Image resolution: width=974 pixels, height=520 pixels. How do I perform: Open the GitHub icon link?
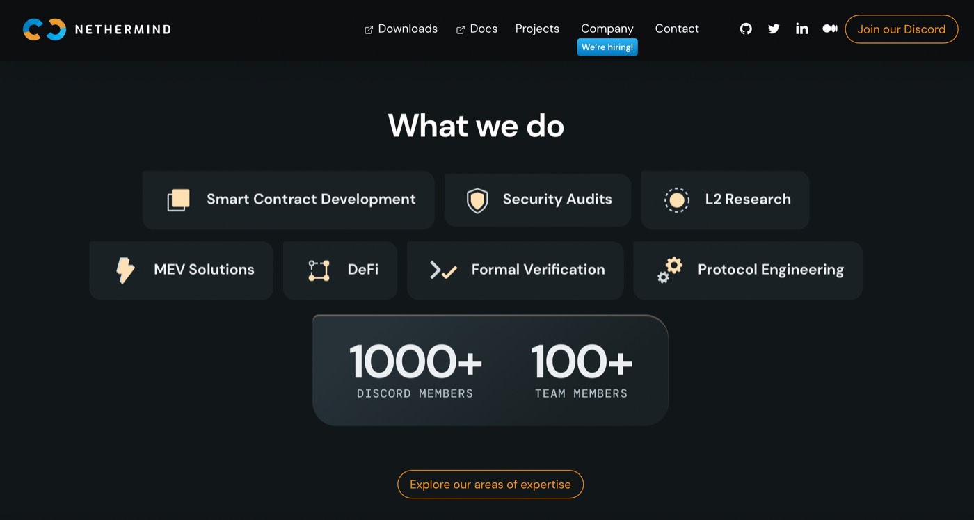pos(746,29)
